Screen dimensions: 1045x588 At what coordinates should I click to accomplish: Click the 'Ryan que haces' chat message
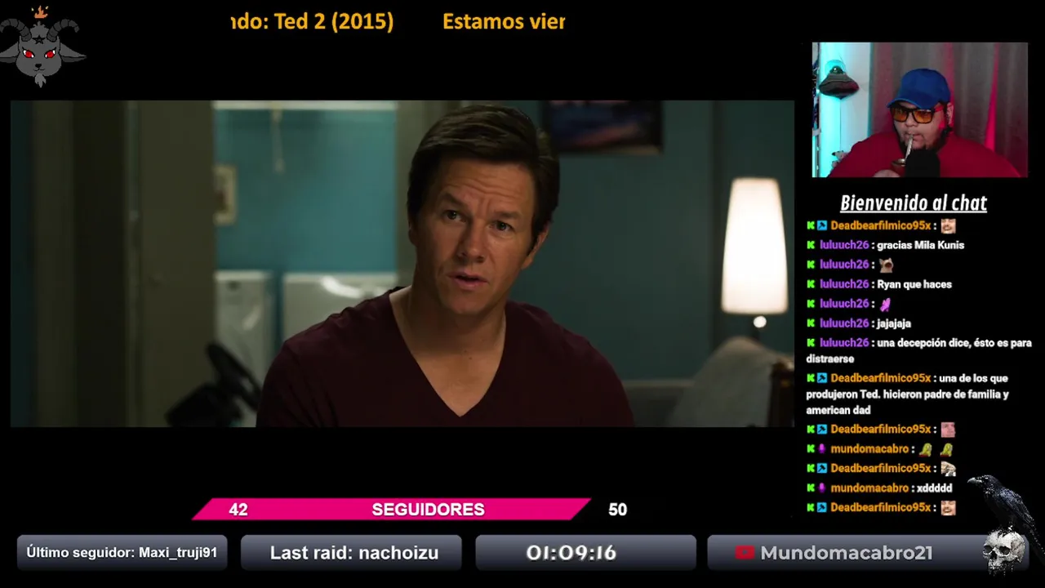(914, 284)
